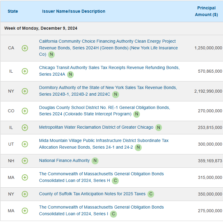The width and height of the screenshot is (223, 224).
Task: Click the N badge on California row
Action: click(x=51, y=54)
